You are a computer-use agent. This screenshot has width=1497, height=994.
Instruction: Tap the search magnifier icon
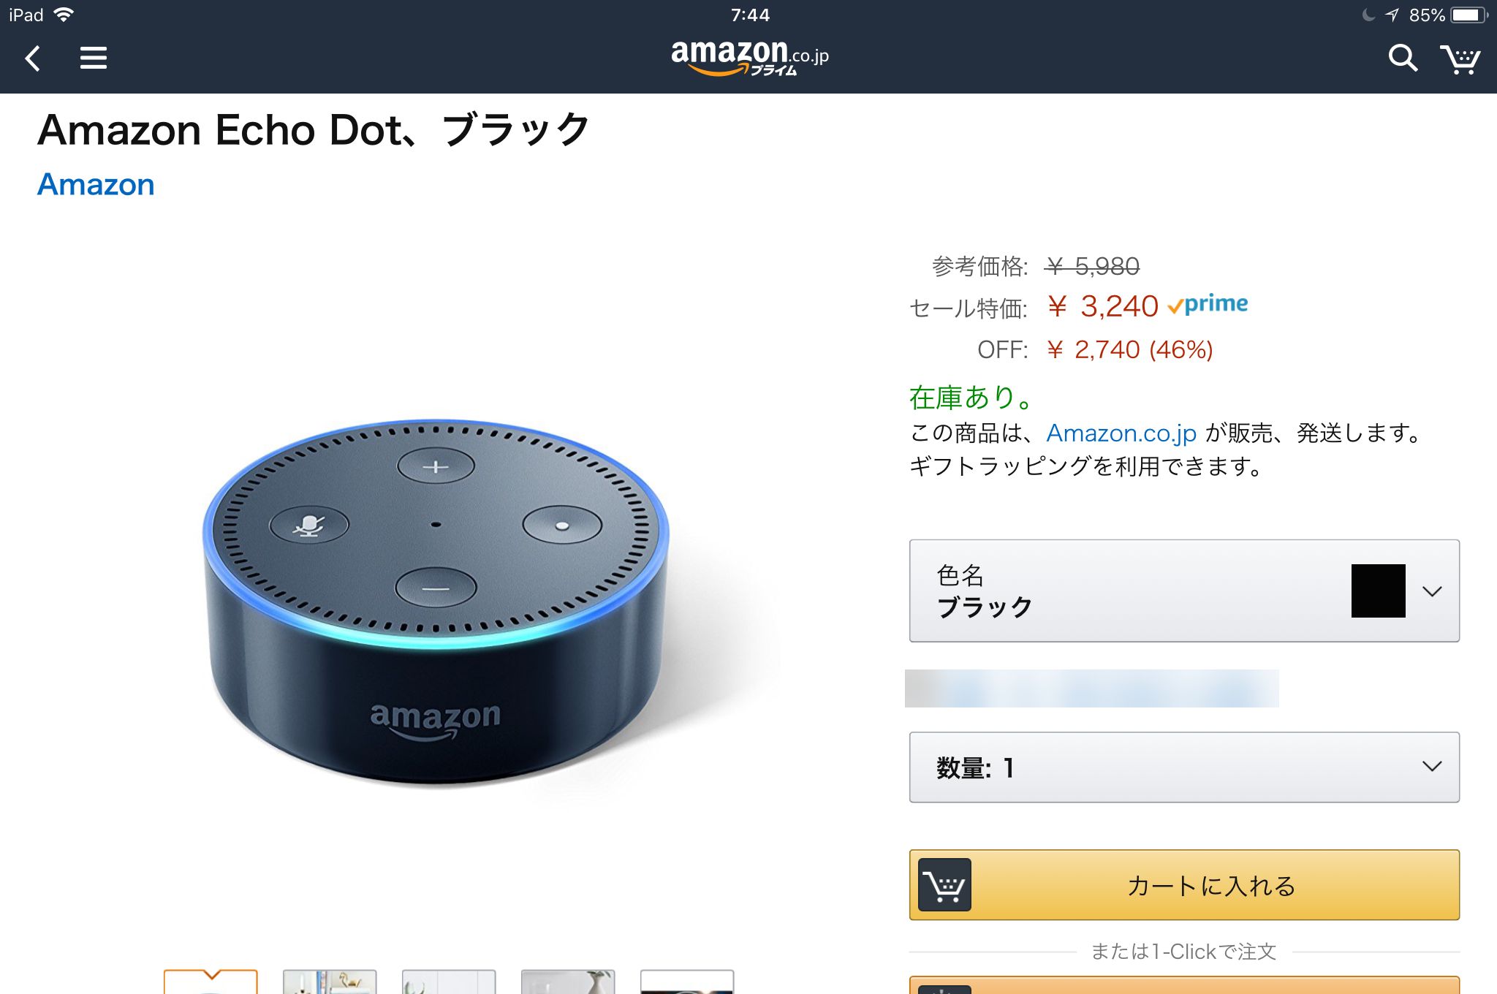tap(1403, 58)
